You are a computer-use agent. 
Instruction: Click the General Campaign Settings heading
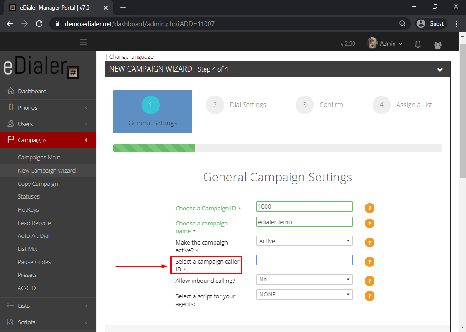[277, 177]
